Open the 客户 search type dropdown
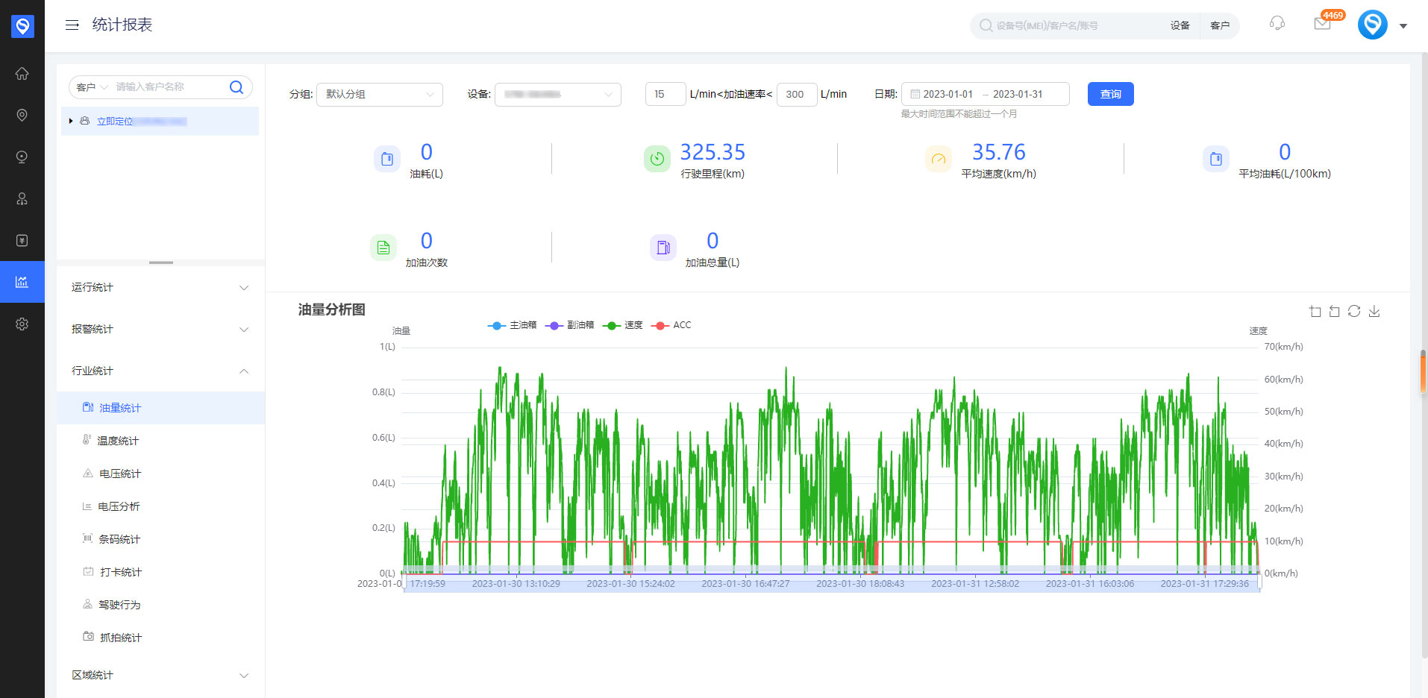The width and height of the screenshot is (1428, 698). click(x=93, y=87)
